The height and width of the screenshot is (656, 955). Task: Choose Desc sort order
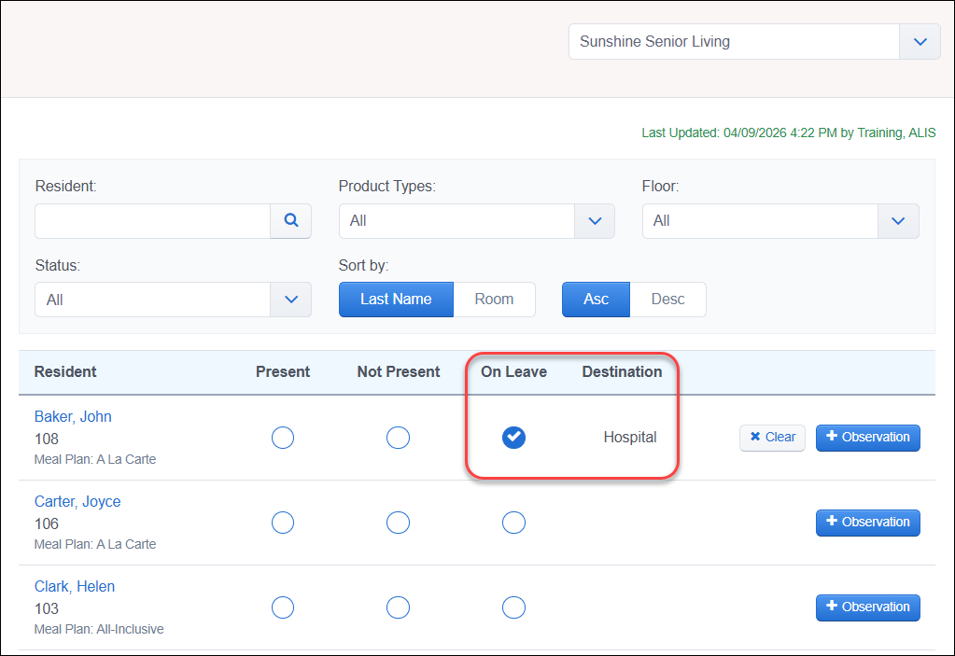click(x=667, y=300)
